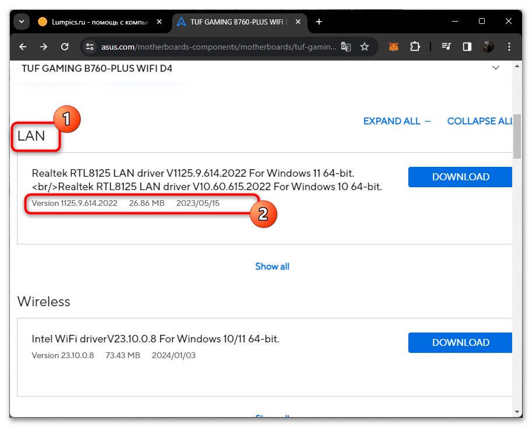The width and height of the screenshot is (532, 427).
Task: Click the scrollbar down arrow
Action: (x=517, y=412)
